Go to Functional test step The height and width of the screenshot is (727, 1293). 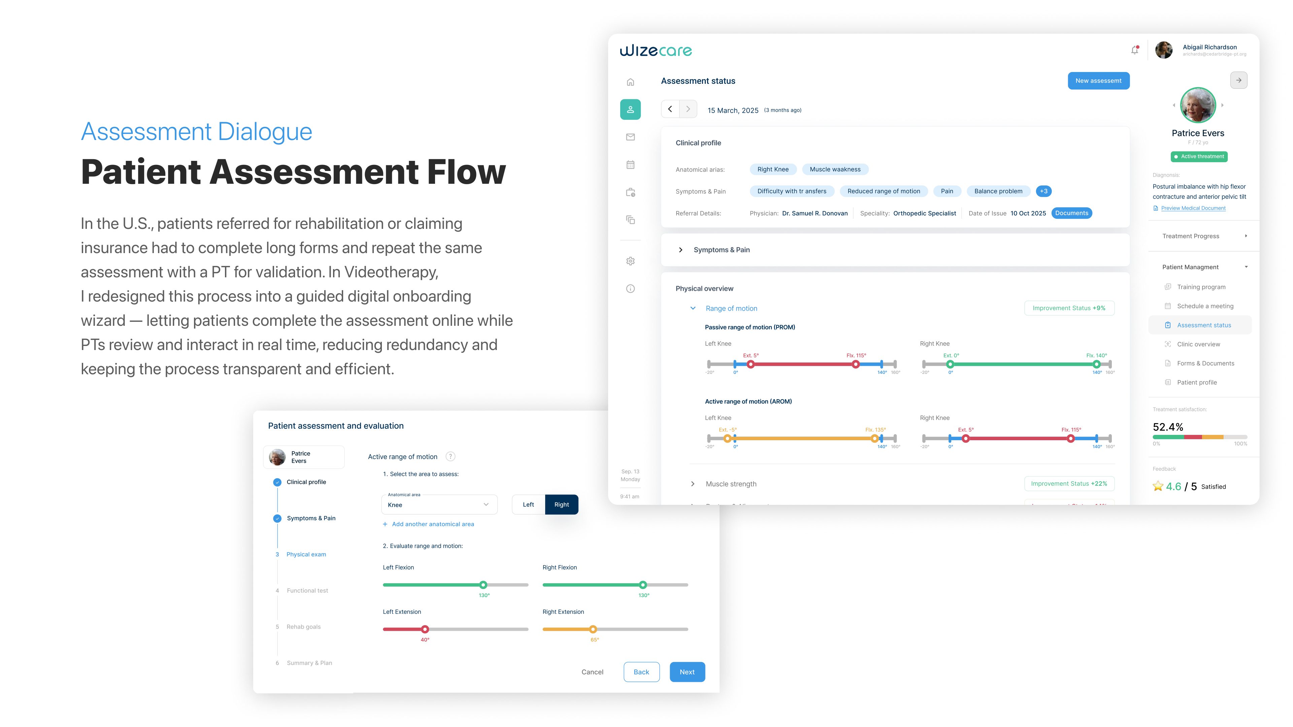click(301, 591)
